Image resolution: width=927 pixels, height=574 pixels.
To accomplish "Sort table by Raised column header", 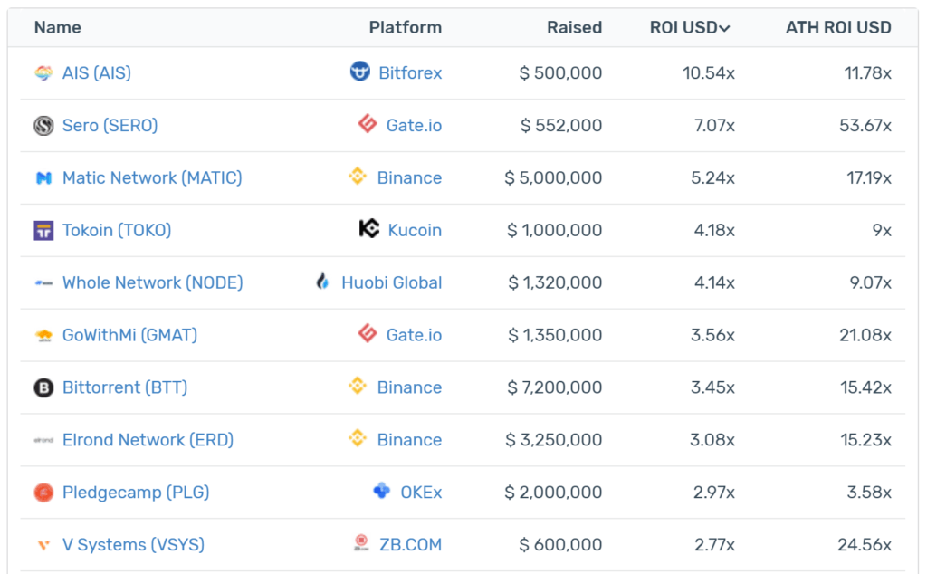I will coord(574,27).
